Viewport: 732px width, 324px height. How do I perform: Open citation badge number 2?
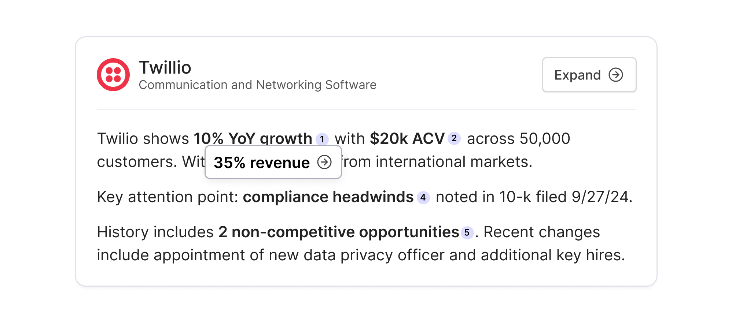point(454,138)
